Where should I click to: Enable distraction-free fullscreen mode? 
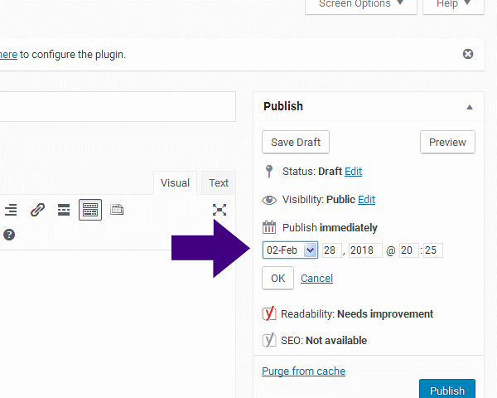[x=220, y=210]
